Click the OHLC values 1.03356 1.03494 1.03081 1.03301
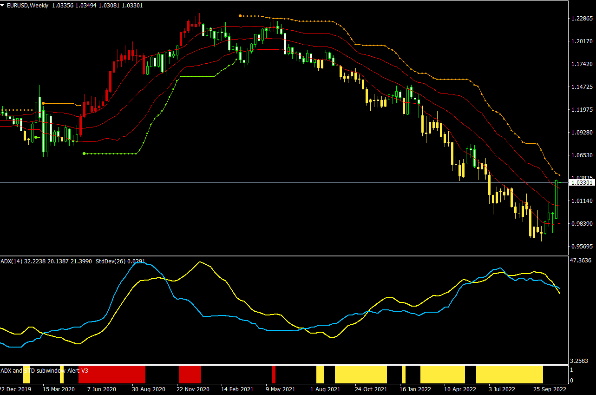 [x=97, y=5]
